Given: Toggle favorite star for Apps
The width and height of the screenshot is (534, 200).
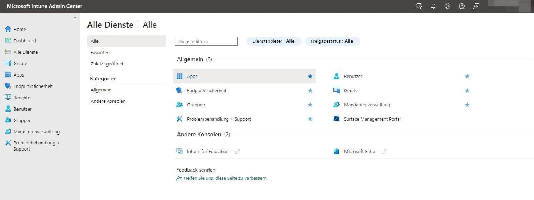Looking at the screenshot, I should pyautogui.click(x=310, y=76).
